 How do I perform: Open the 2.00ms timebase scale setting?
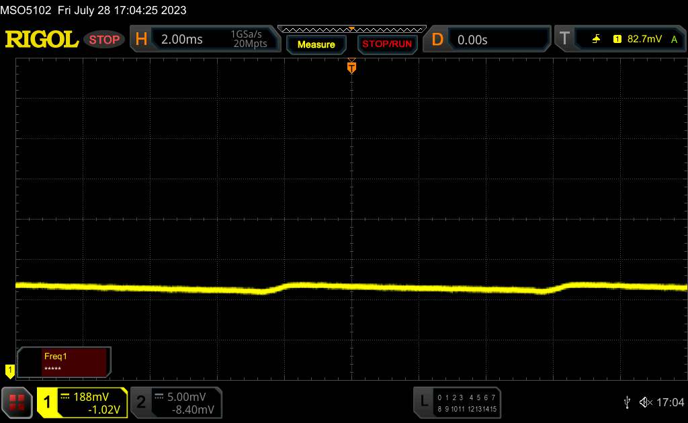[181, 40]
